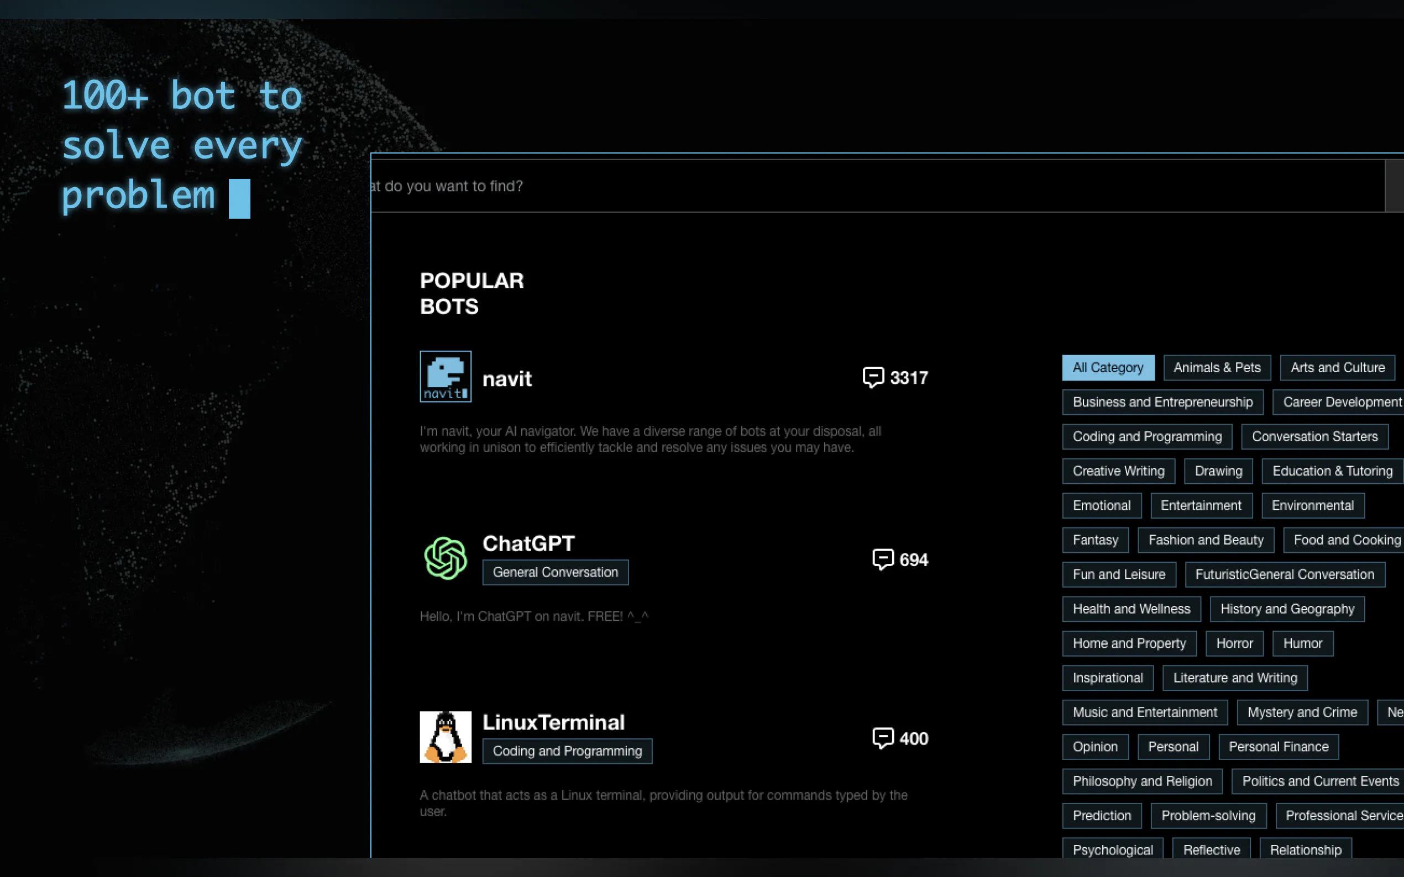1404x877 pixels.
Task: Click the search submit button beside the field
Action: click(x=1394, y=186)
